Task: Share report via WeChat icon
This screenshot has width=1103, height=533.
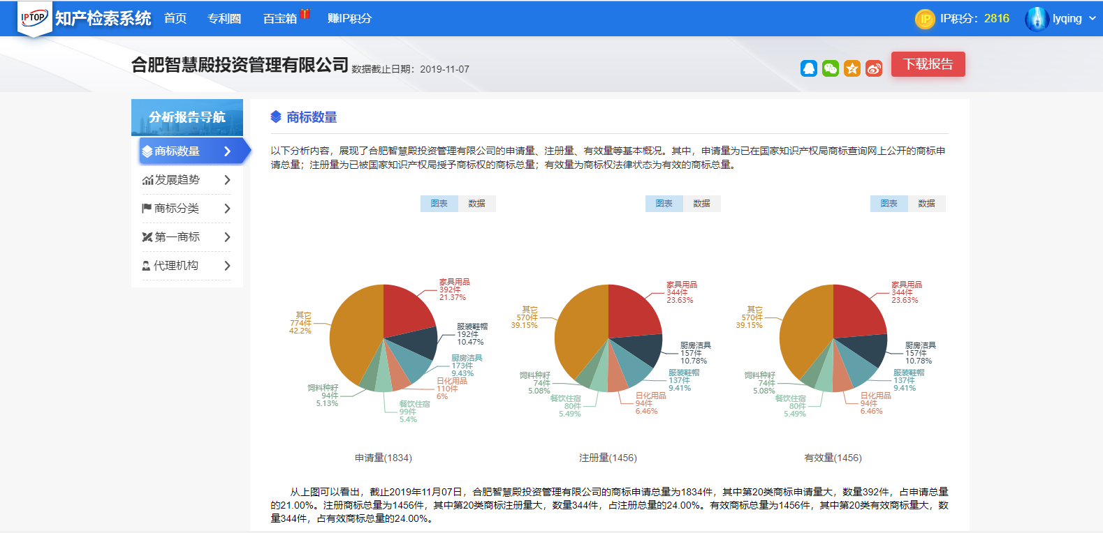Action: coord(831,68)
